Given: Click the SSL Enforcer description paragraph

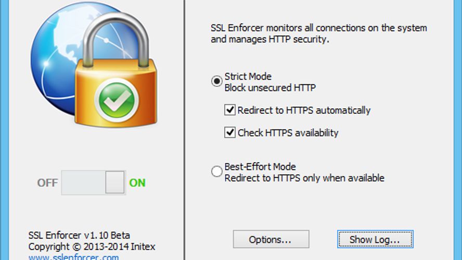Looking at the screenshot, I should point(318,33).
